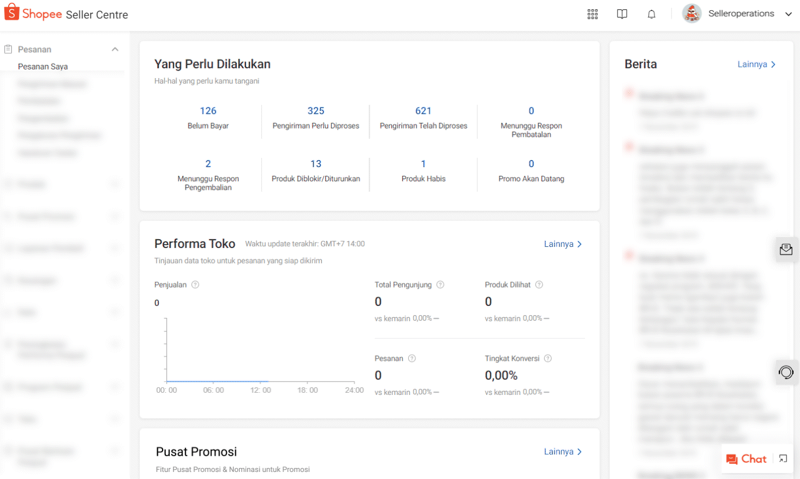Viewport: 800px width, 479px height.
Task: Open the mail envelope side widget
Action: (x=785, y=250)
